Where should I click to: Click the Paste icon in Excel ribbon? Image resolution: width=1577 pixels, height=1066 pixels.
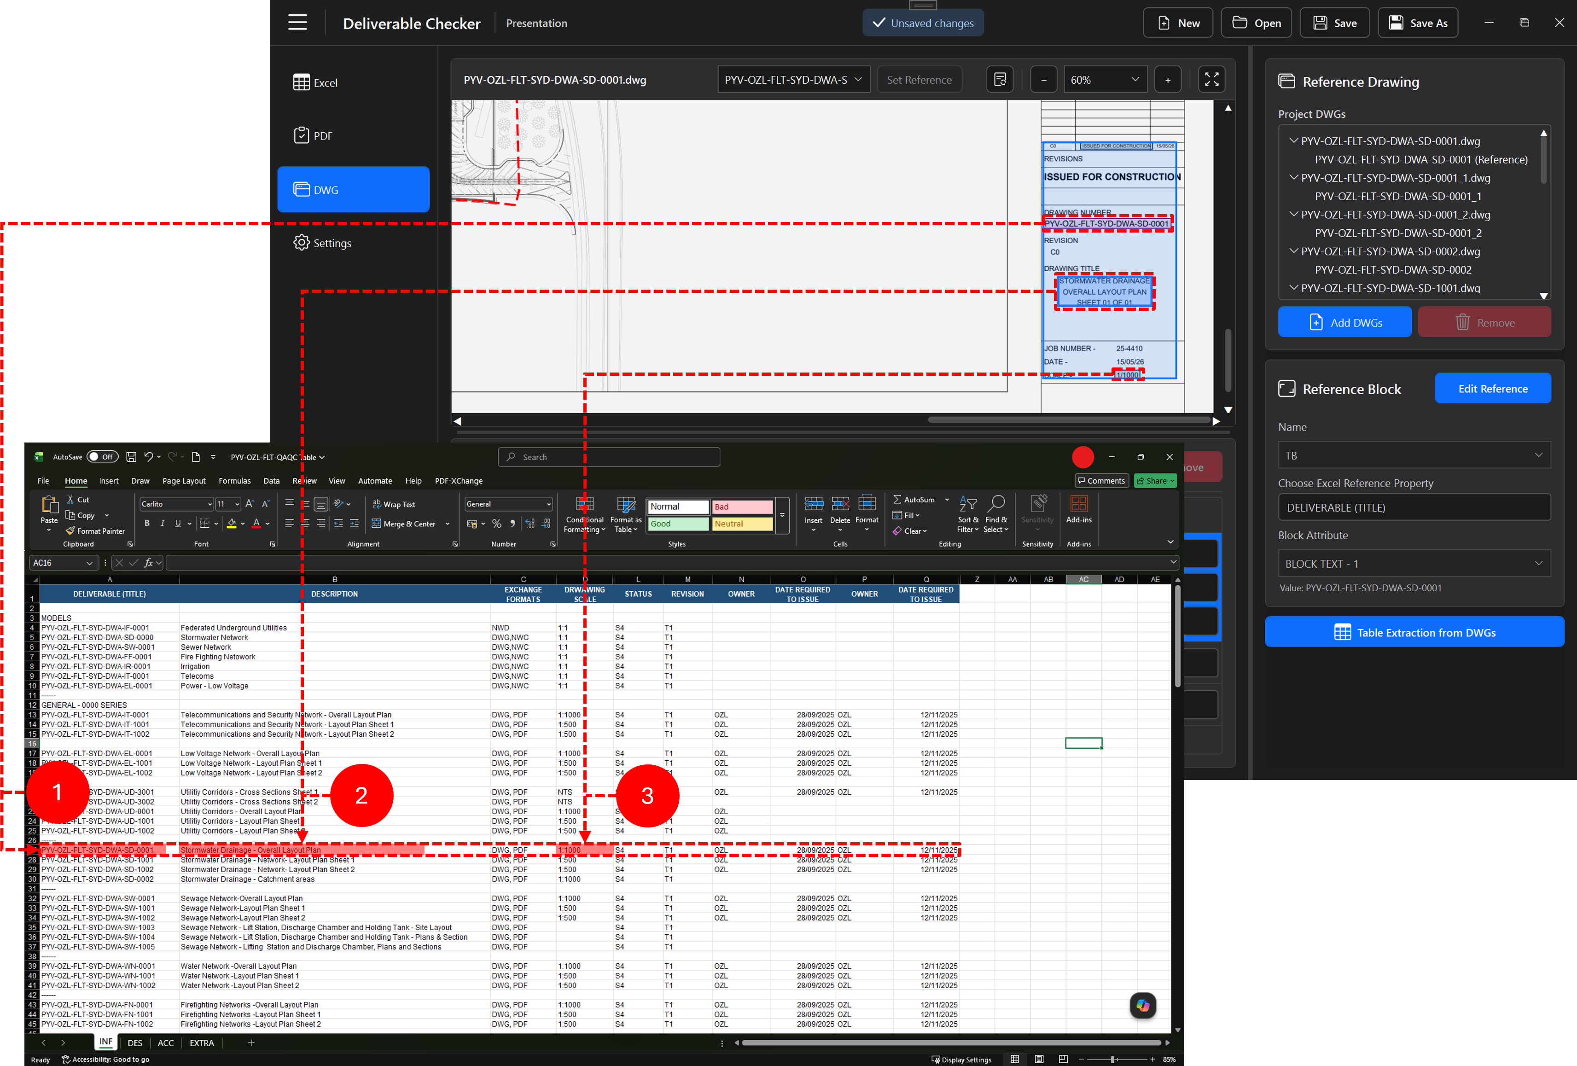[50, 506]
